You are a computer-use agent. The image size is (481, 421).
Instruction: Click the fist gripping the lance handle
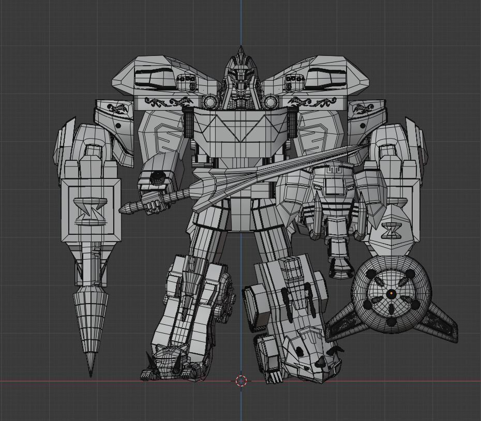[x=156, y=206]
